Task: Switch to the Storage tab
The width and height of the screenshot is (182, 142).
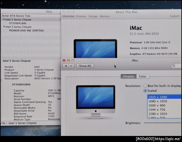Action: click(93, 16)
